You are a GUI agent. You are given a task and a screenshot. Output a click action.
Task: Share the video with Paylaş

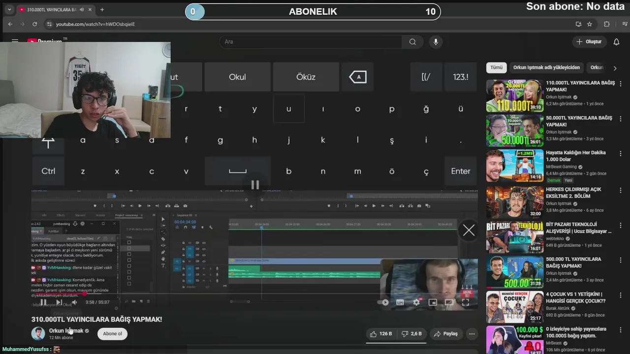pos(445,334)
